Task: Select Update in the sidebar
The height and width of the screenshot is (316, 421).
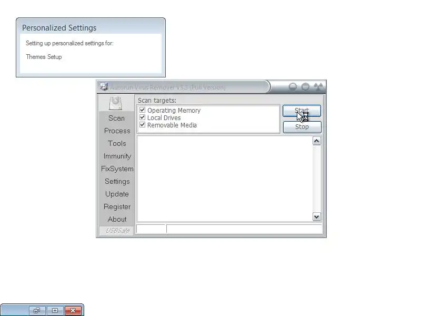Action: coord(117,194)
